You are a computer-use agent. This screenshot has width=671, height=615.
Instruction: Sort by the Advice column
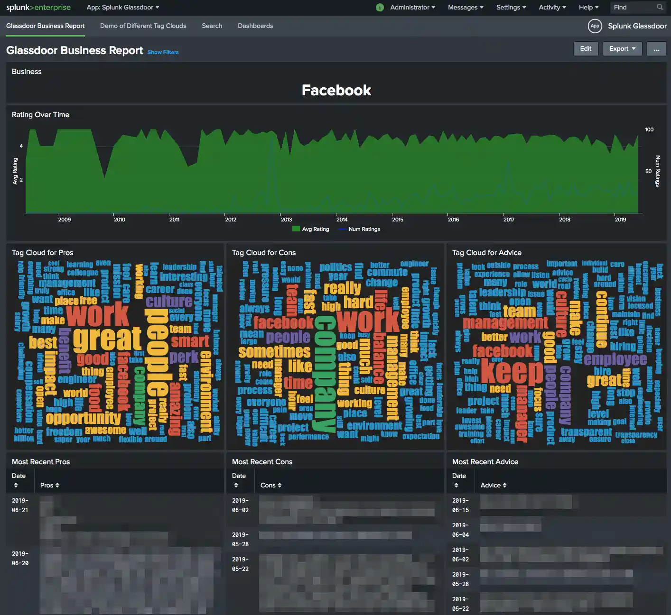[494, 485]
